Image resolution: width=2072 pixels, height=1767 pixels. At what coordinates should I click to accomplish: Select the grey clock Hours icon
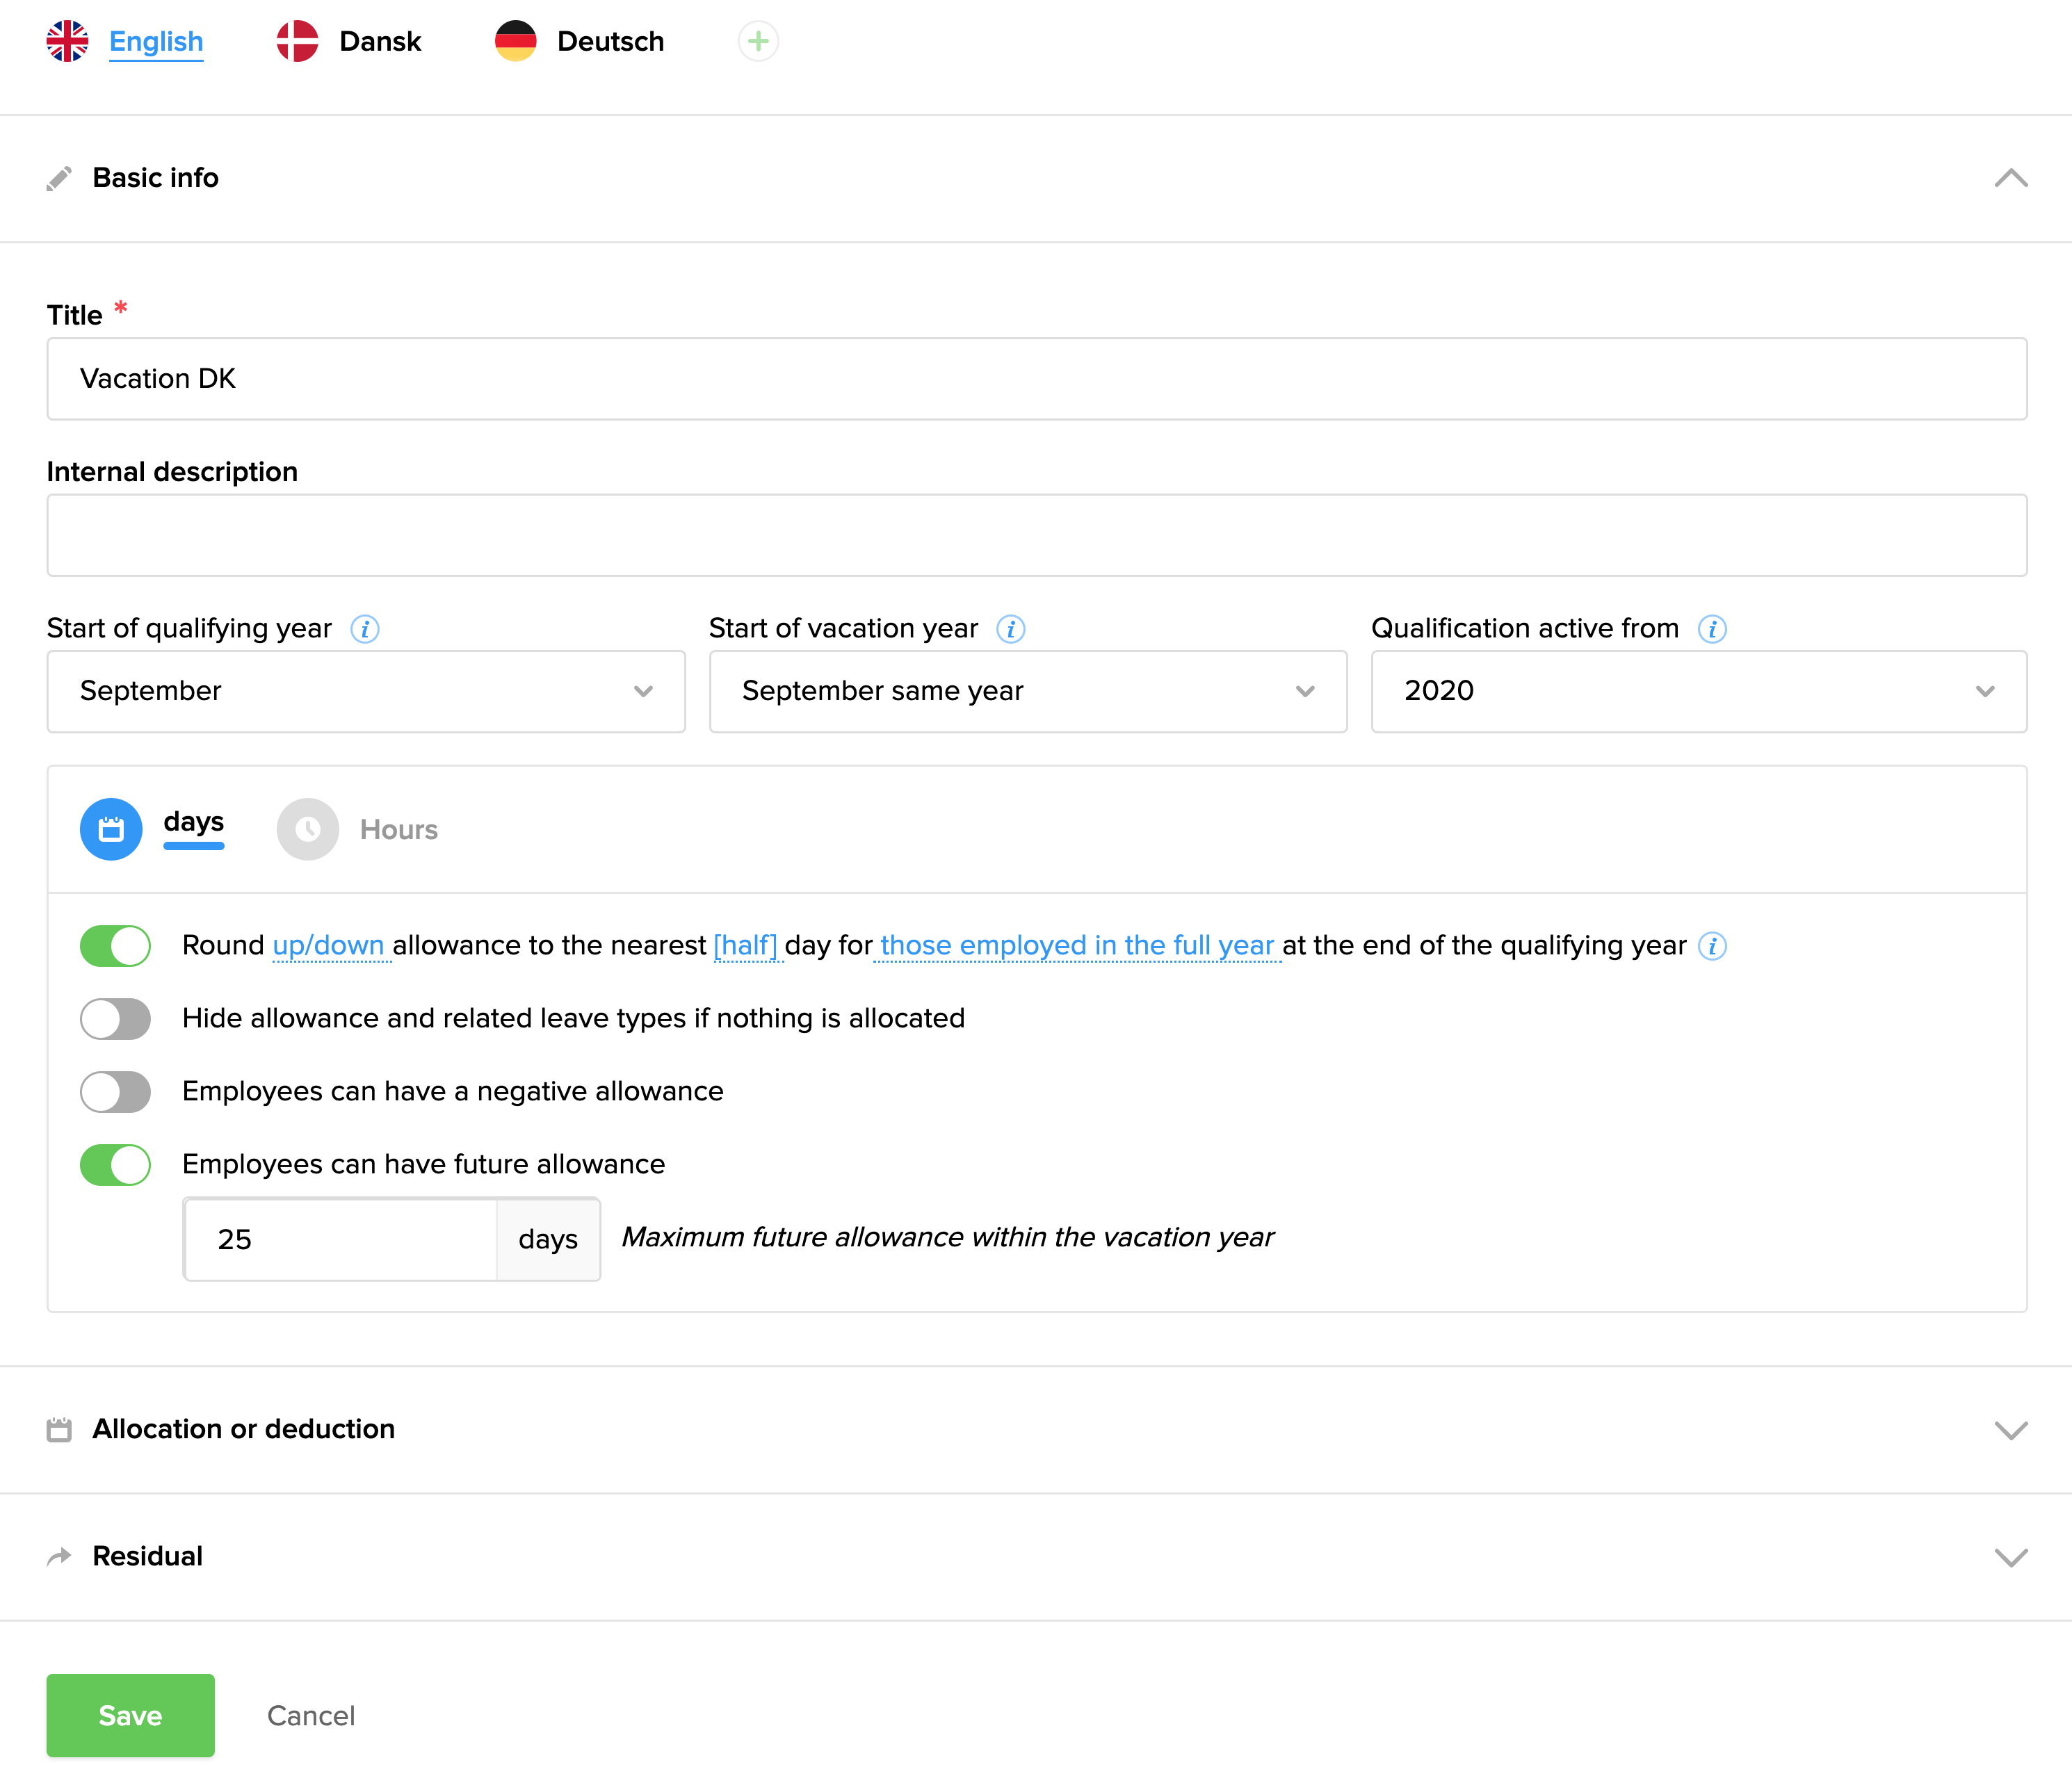click(307, 829)
